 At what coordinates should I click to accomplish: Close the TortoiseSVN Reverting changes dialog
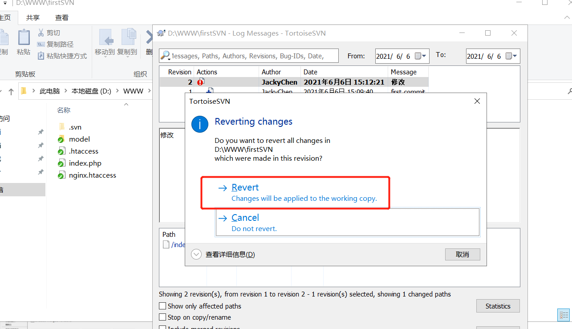[477, 101]
